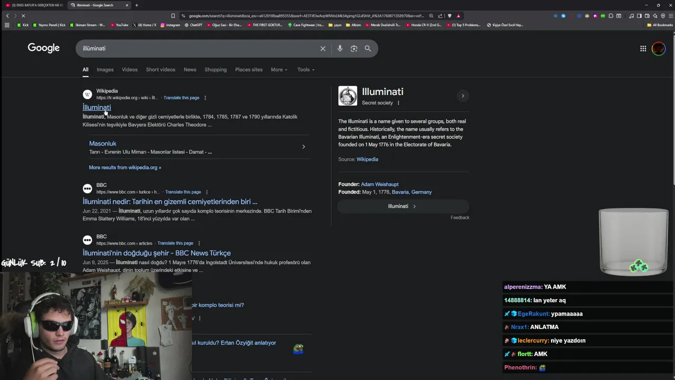Viewport: 675px width, 380px height.
Task: Open the Bavaria, Germany link
Action: 412,192
